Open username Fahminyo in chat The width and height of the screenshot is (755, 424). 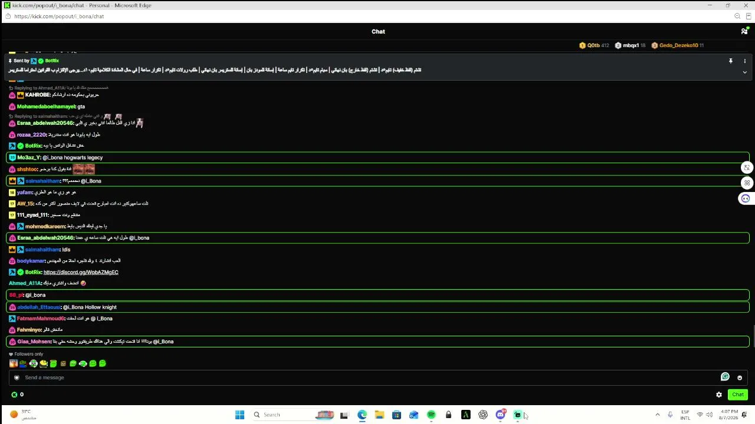(x=29, y=330)
